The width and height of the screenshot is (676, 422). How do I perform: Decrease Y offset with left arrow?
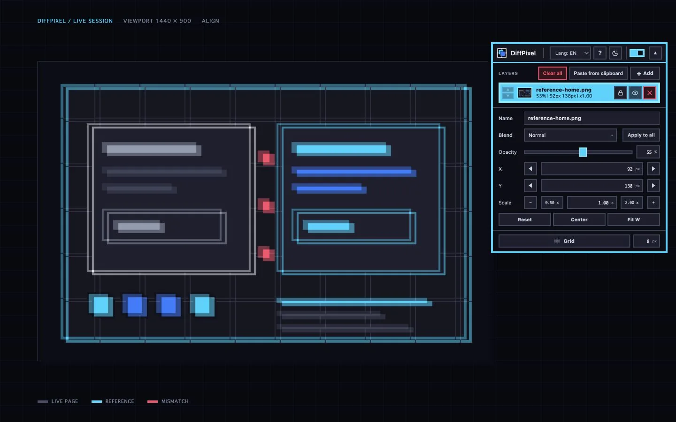click(x=530, y=186)
